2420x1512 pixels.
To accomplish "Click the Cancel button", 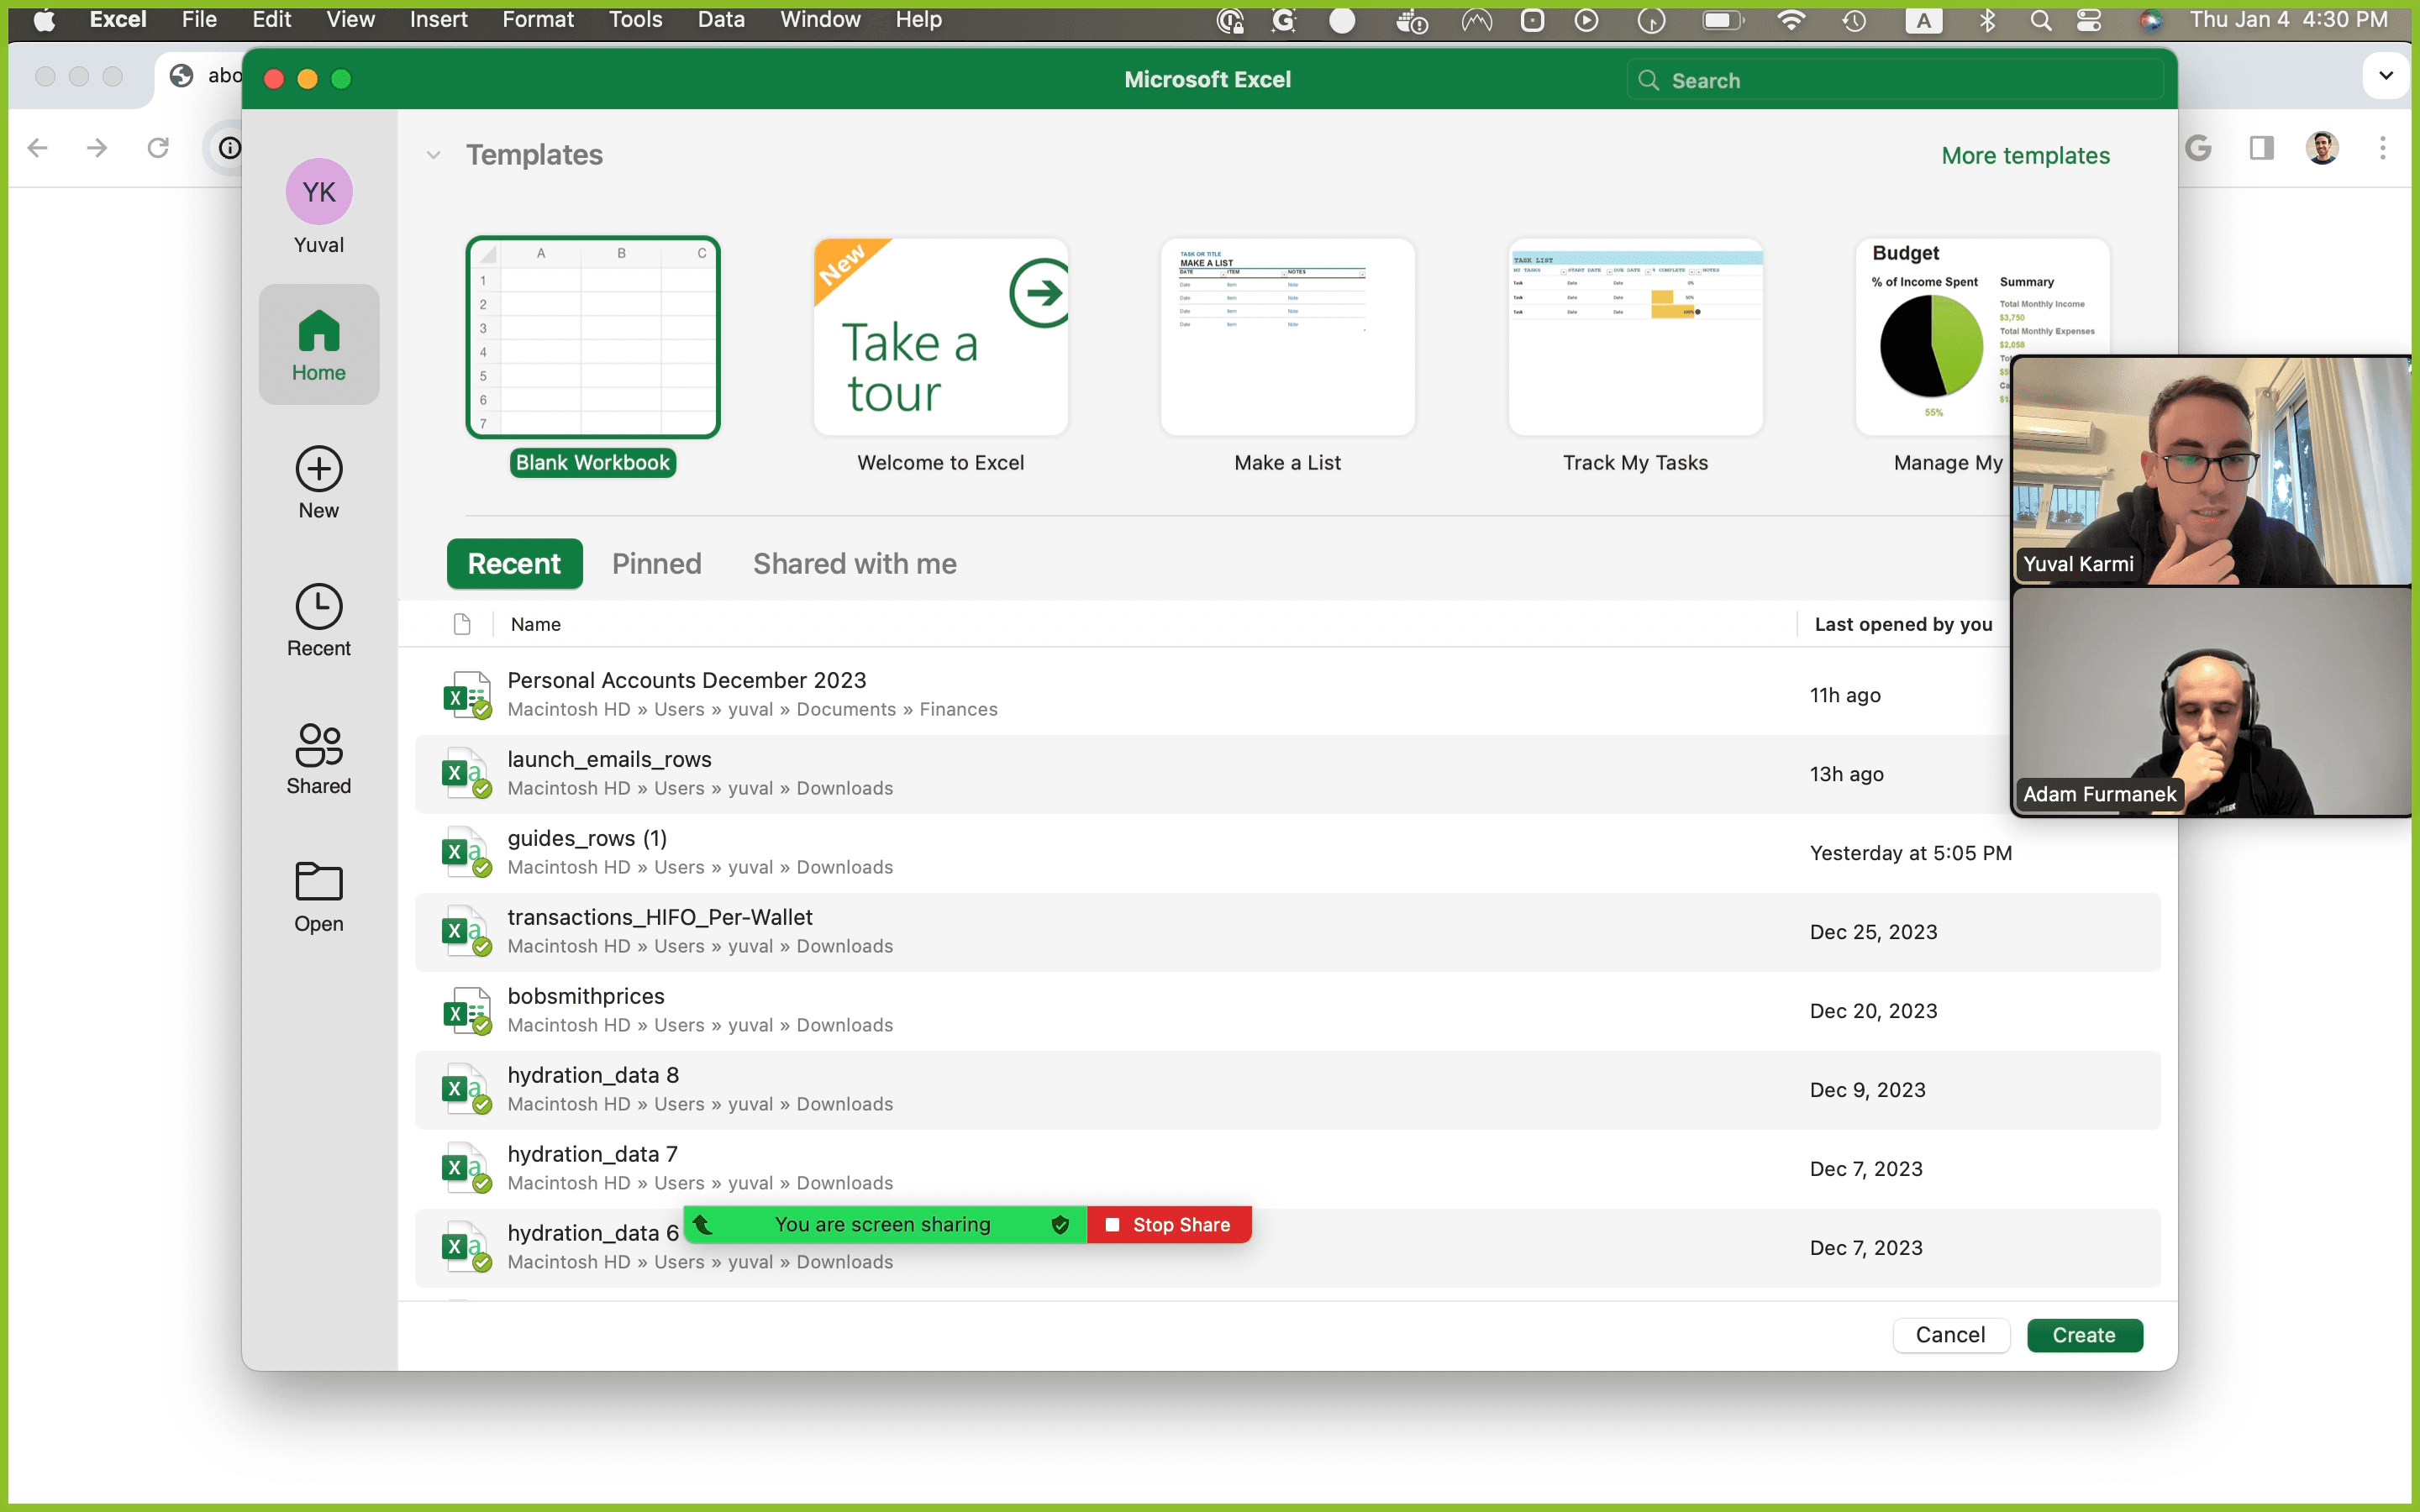I will pyautogui.click(x=1950, y=1335).
